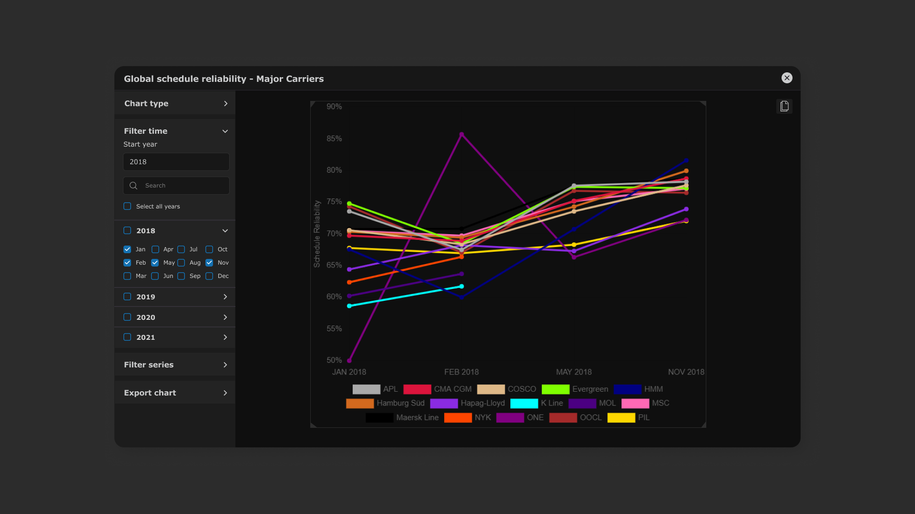
Task: Click the copy chart to clipboard icon
Action: tap(784, 106)
